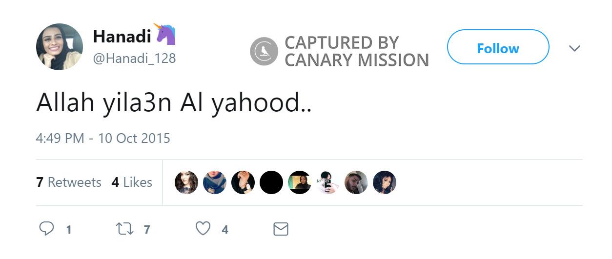The width and height of the screenshot is (612, 259).
Task: Open the avatar of person holding a phone
Action: [328, 182]
